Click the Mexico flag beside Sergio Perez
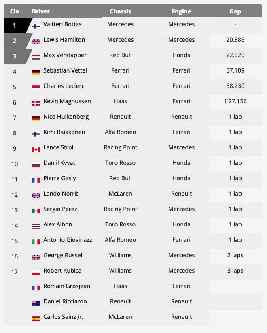This screenshot has height=333, width=267. click(x=36, y=211)
